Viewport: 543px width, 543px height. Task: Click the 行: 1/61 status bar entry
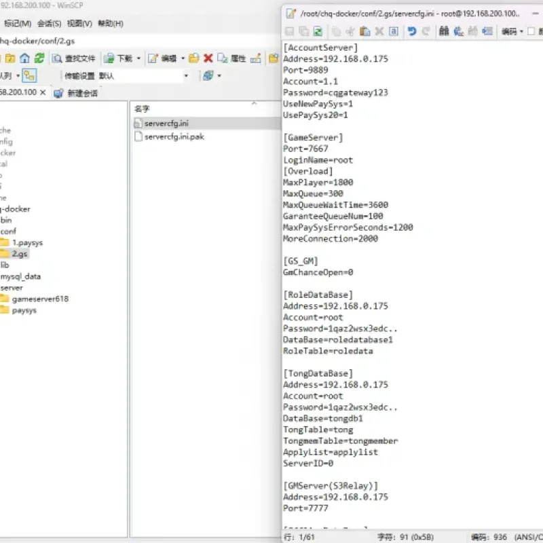299,537
